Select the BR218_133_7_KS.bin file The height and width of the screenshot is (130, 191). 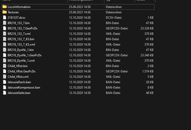click(x=21, y=39)
